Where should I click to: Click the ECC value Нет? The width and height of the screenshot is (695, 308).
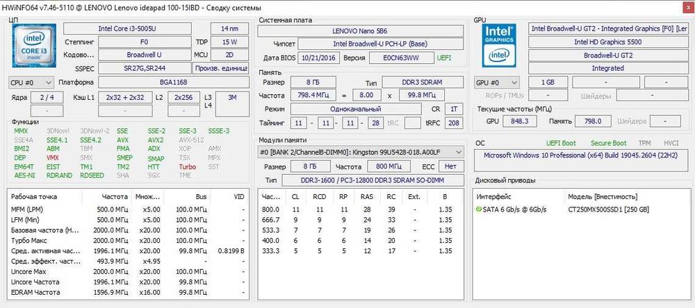click(451, 166)
